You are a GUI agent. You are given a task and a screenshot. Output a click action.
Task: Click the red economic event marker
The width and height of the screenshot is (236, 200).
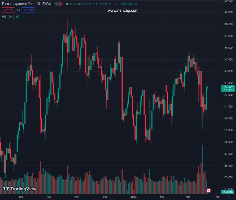209,191
